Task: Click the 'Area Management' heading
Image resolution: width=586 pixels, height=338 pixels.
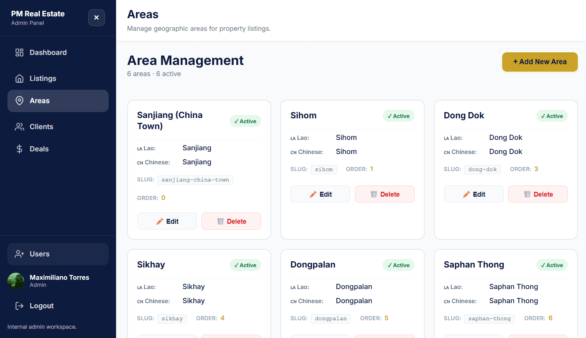Action: pyautogui.click(x=185, y=60)
